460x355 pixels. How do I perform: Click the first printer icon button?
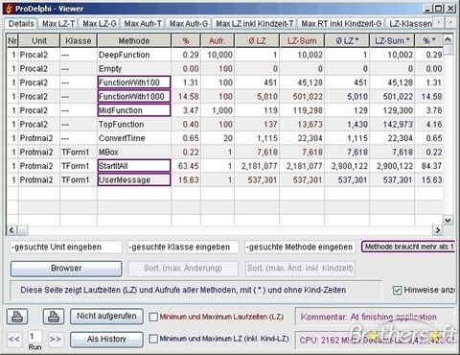[17, 317]
